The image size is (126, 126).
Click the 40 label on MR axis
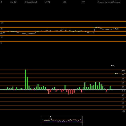coord(123,83)
